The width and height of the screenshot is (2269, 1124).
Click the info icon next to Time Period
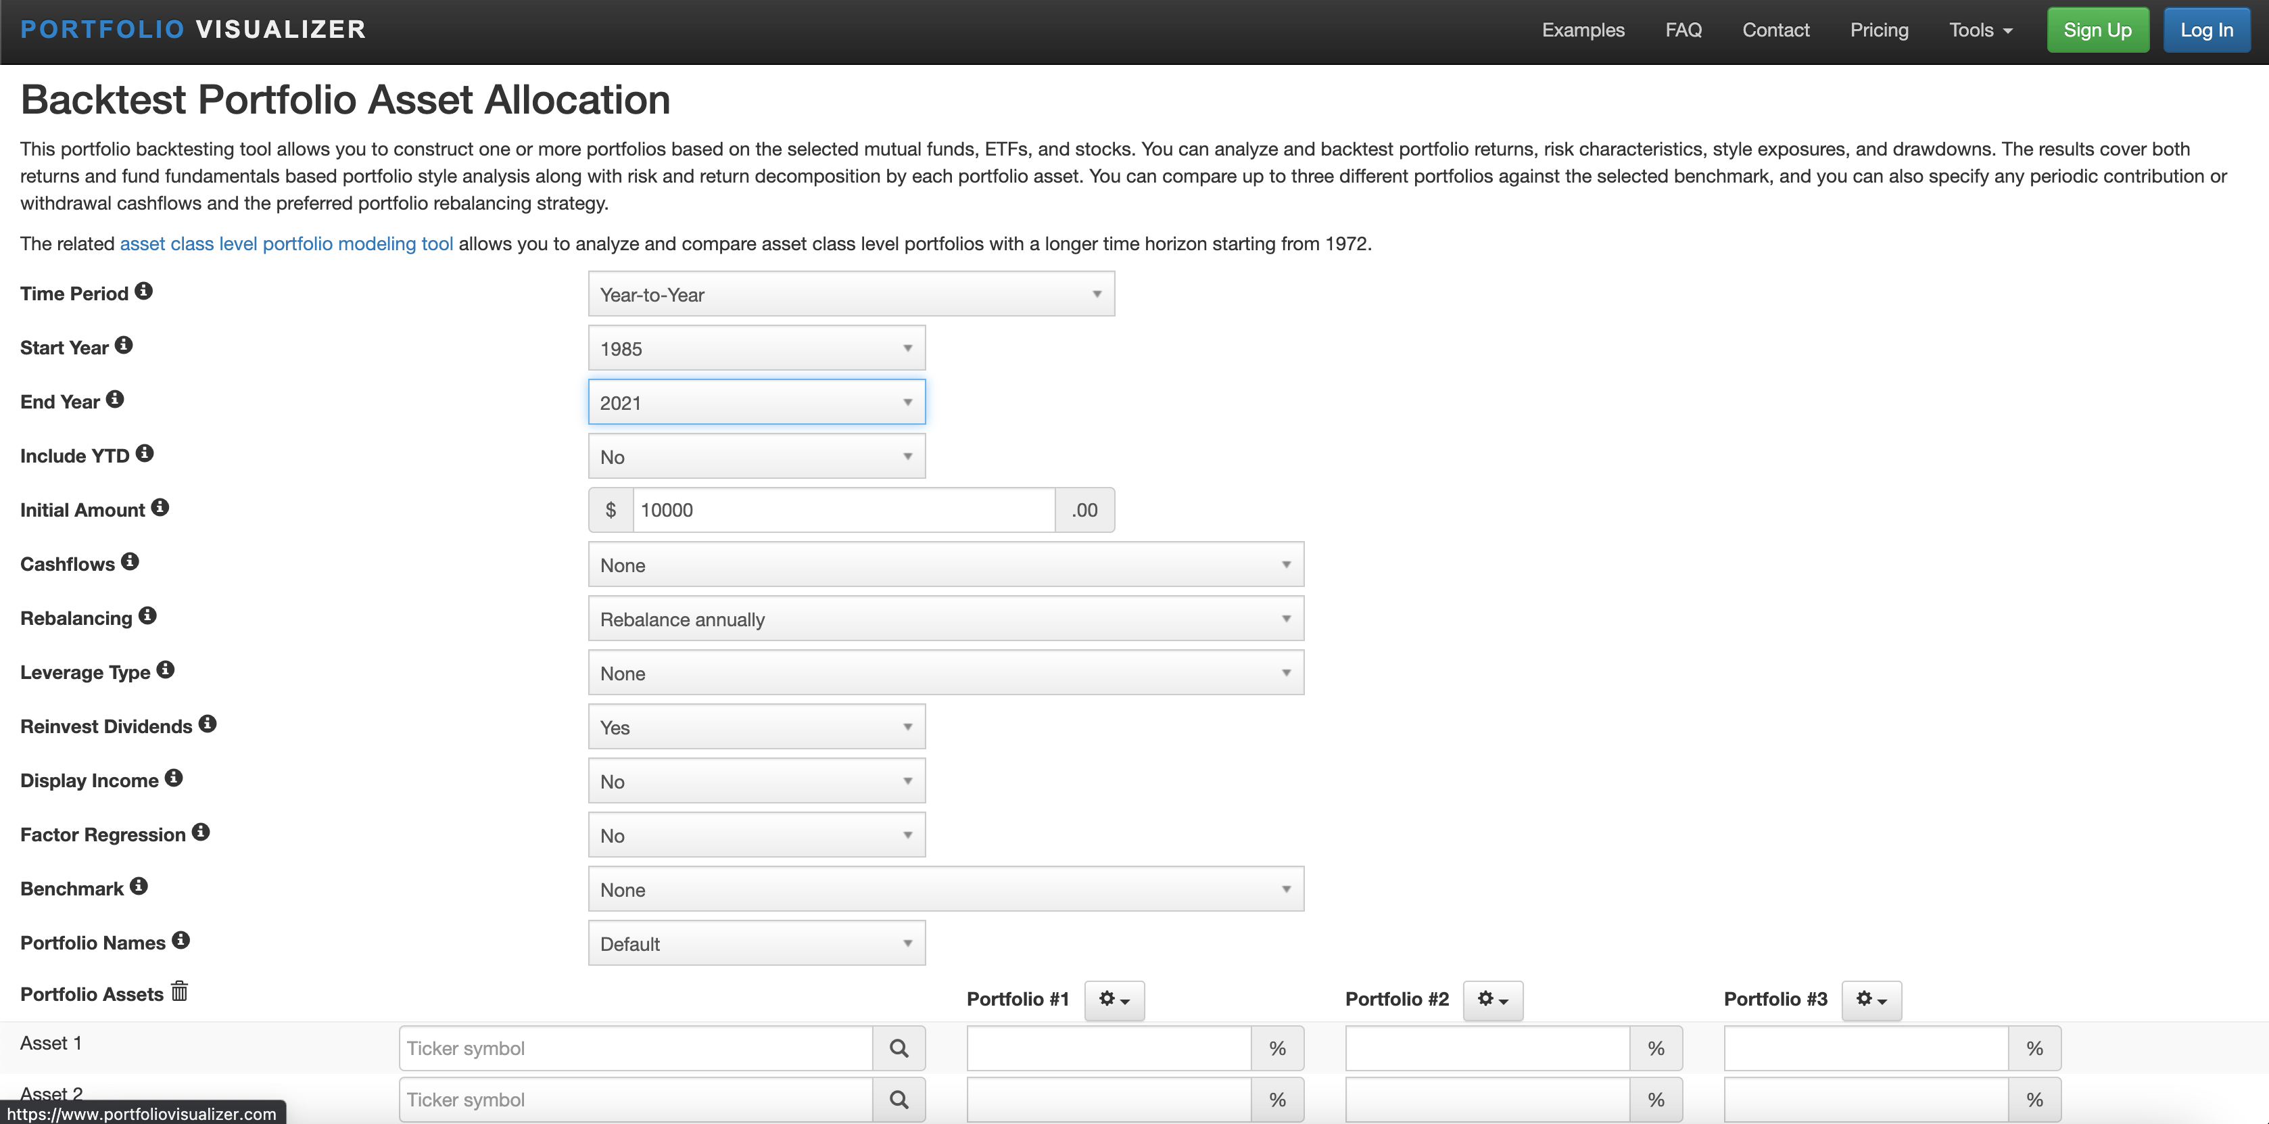(143, 291)
